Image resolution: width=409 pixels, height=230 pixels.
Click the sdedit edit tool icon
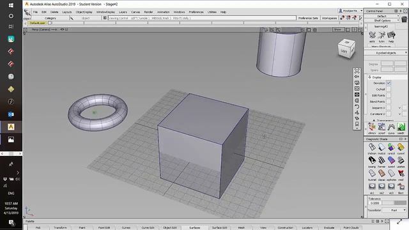(401, 127)
